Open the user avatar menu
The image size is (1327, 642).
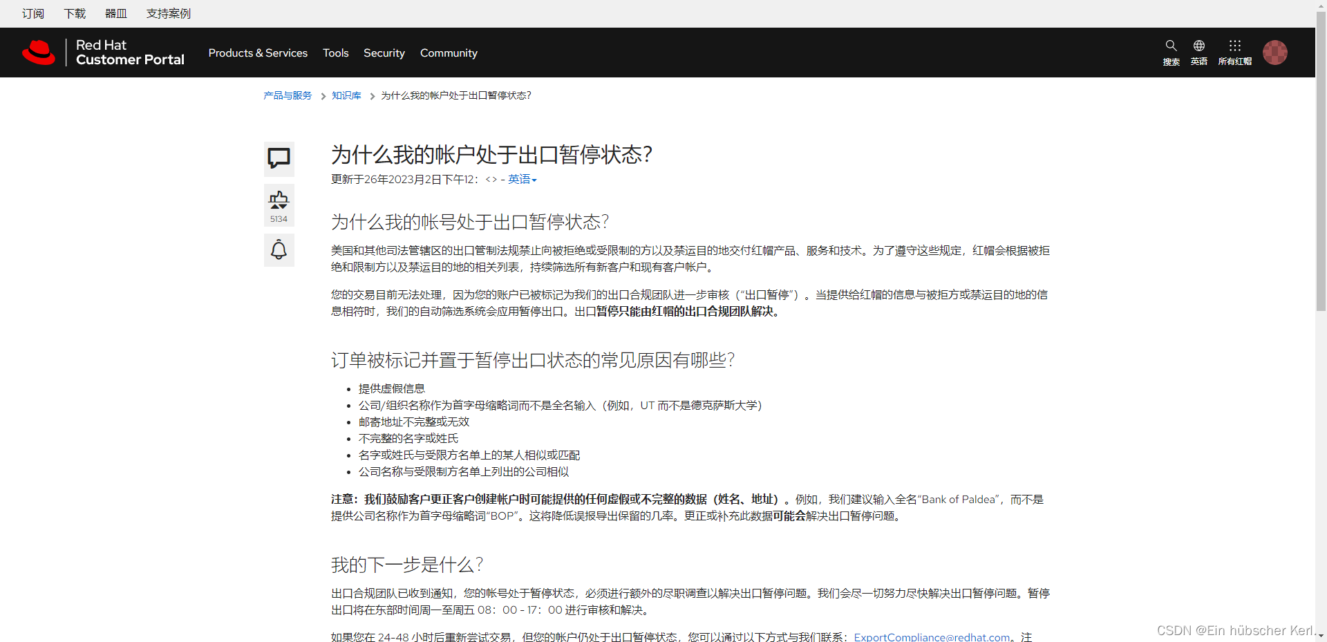point(1275,53)
